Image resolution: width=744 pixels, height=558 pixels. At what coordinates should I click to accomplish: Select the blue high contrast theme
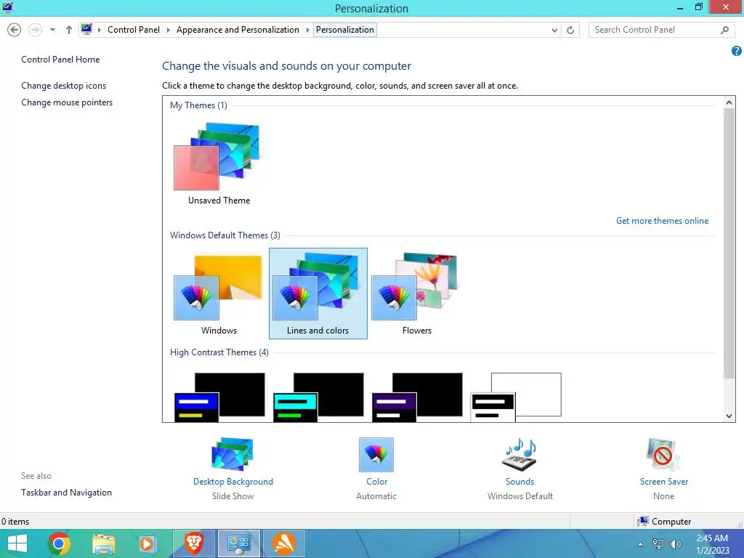pyautogui.click(x=219, y=397)
